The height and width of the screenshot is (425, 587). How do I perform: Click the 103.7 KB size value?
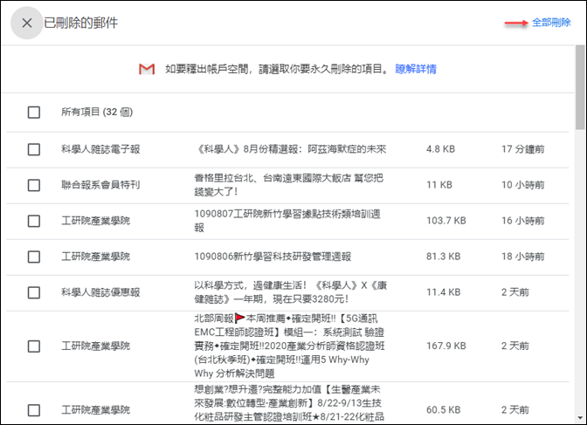[445, 221]
